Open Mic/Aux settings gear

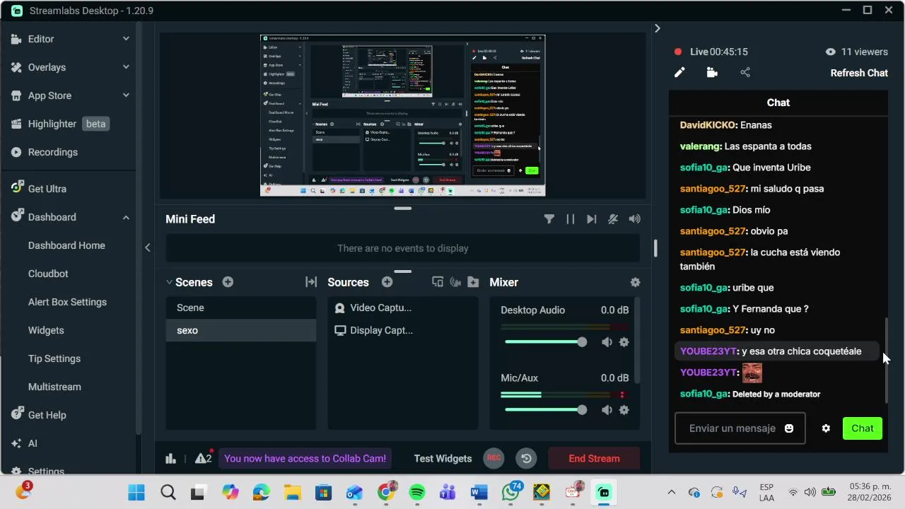tap(624, 410)
